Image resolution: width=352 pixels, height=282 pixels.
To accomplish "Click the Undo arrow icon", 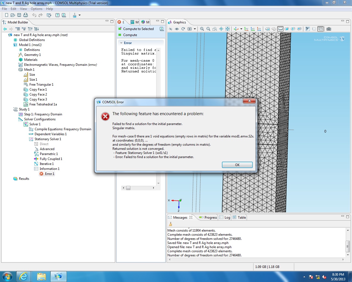I will pos(34,15).
